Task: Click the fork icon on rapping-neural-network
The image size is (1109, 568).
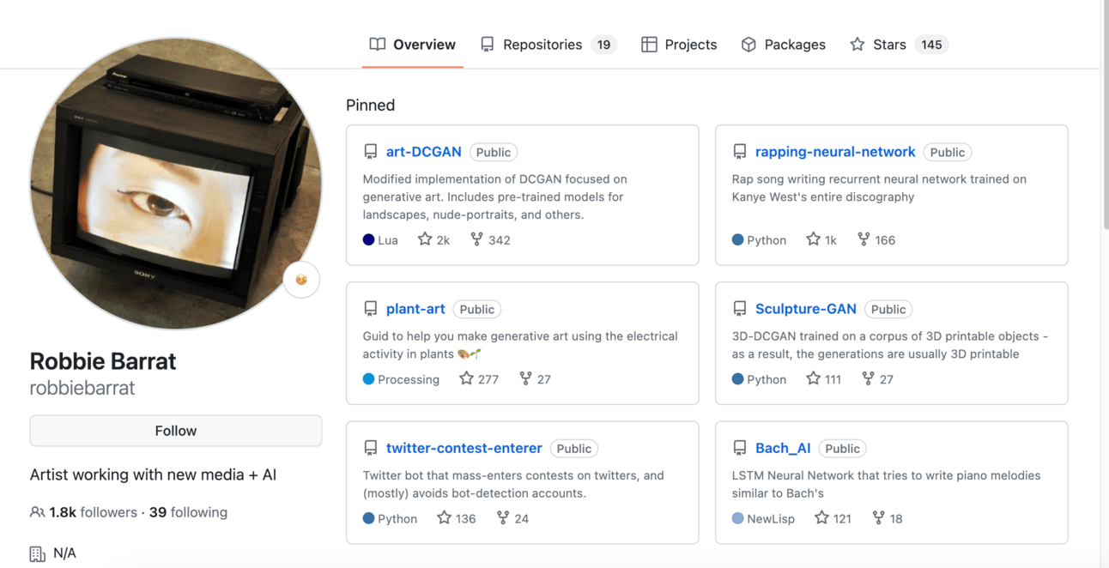Action: pyautogui.click(x=864, y=239)
